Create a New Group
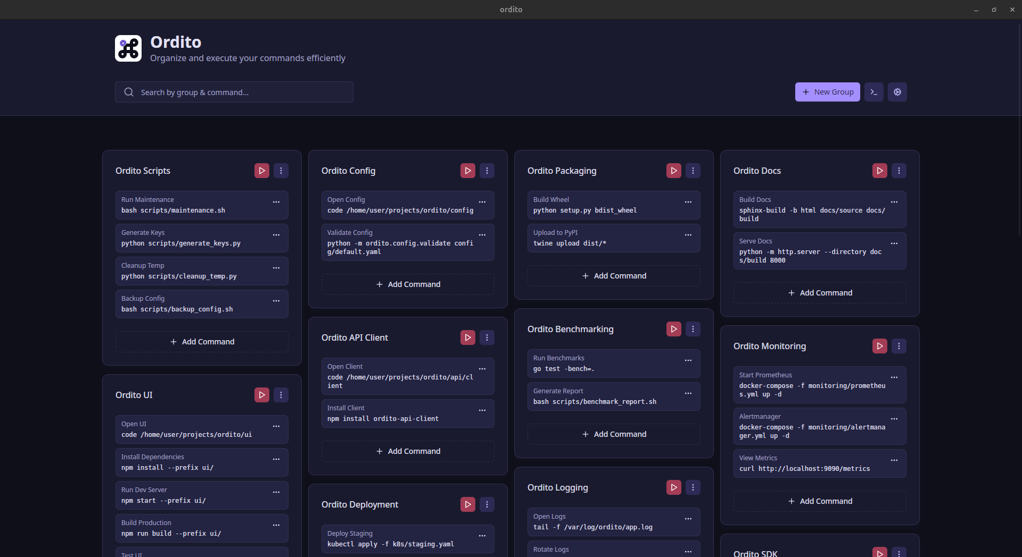Screen dimensions: 1022x557 click(x=828, y=92)
